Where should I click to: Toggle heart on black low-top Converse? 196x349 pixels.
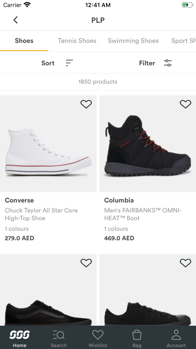[185, 263]
